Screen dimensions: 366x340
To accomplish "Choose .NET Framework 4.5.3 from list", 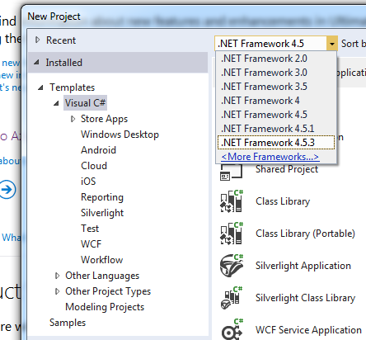I will (276, 143).
